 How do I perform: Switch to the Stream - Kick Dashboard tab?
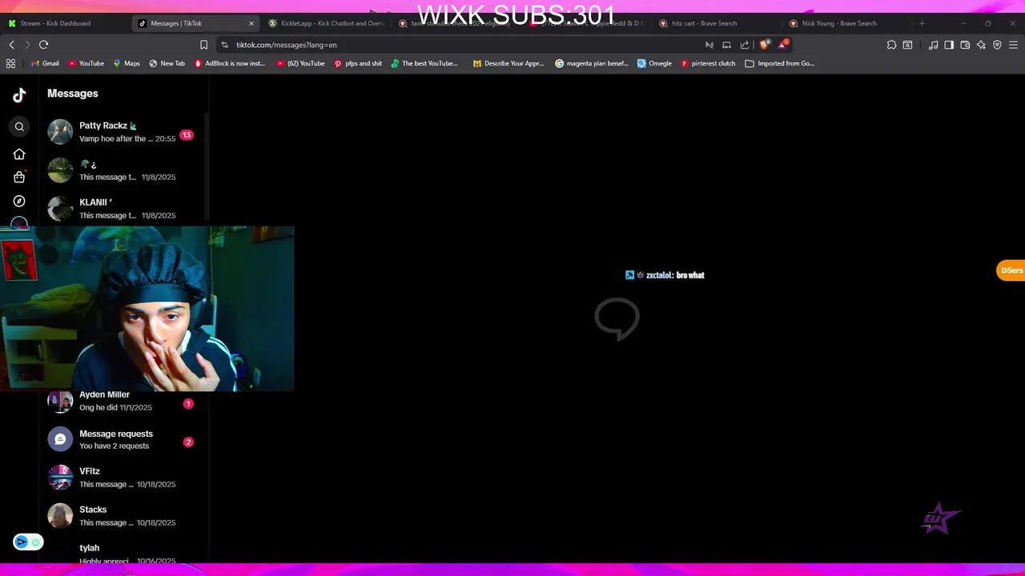[66, 23]
